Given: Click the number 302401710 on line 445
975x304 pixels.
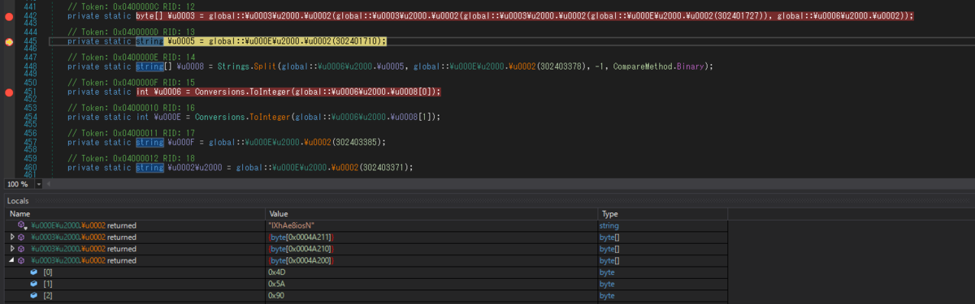Looking at the screenshot, I should [x=358, y=41].
